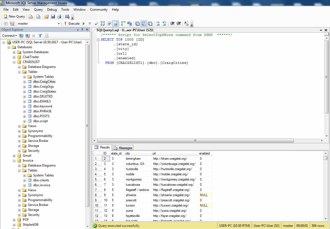Click the Increase Indent icon
This screenshot has width=330, height=229.
[179, 24]
